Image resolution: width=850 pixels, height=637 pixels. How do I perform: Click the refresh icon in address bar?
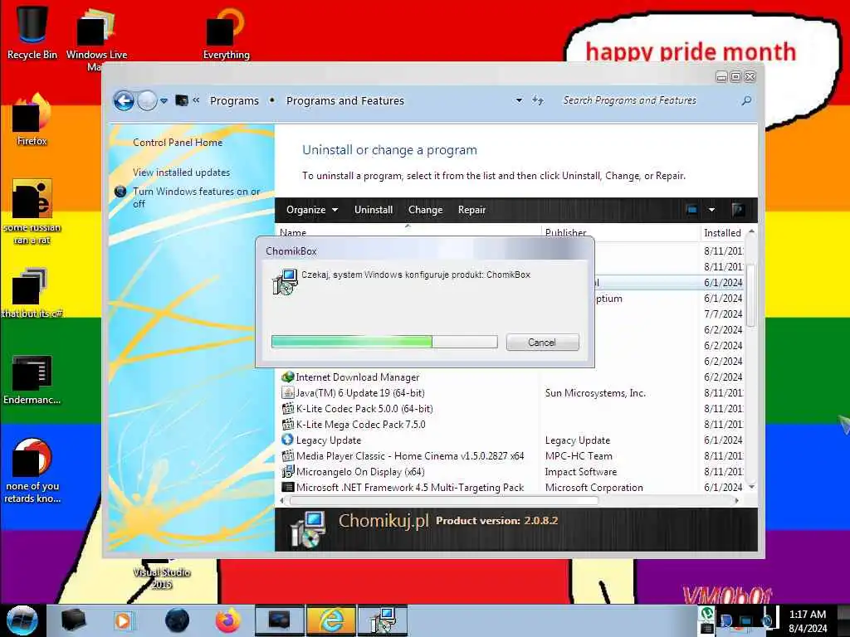[x=537, y=100]
